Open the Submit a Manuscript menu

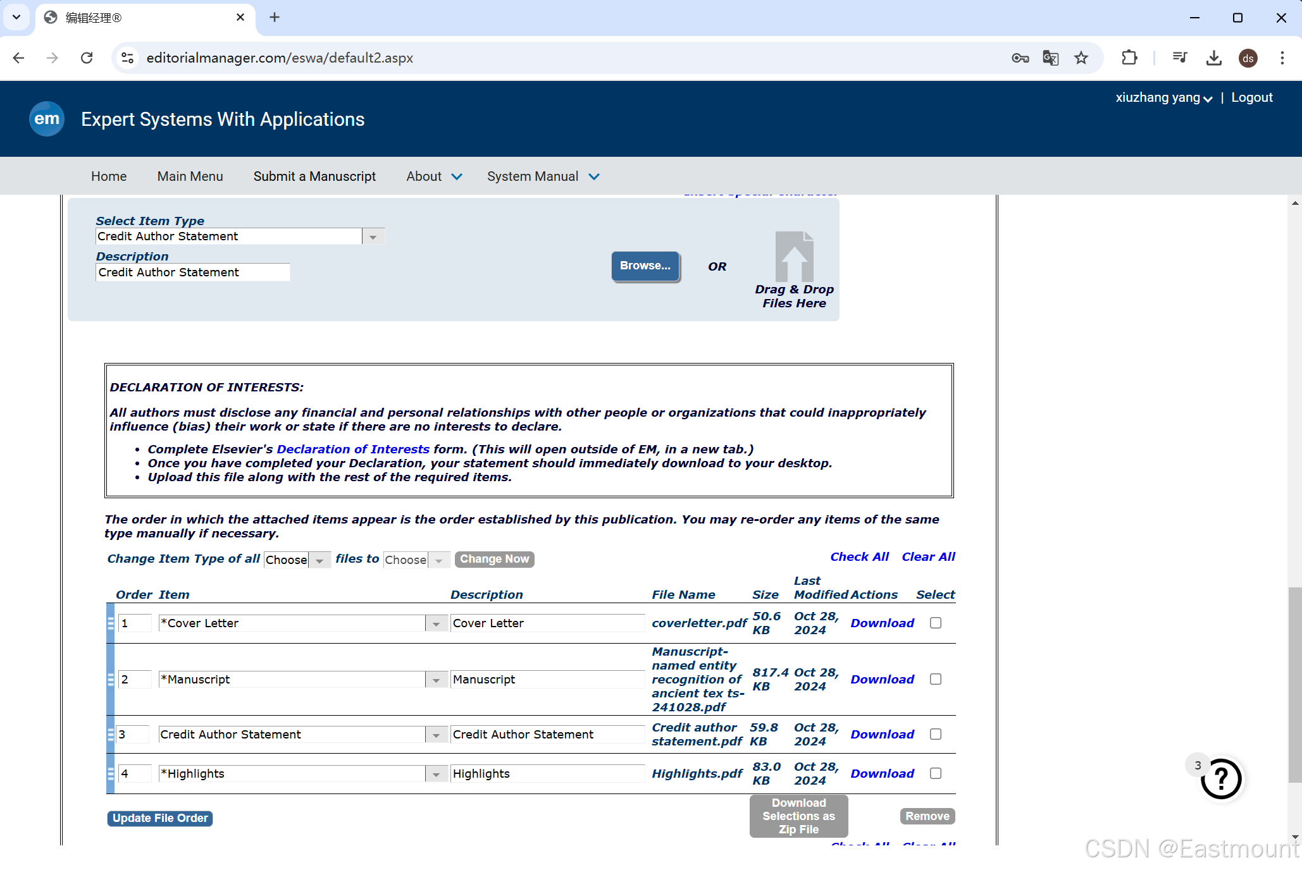pyautogui.click(x=314, y=176)
